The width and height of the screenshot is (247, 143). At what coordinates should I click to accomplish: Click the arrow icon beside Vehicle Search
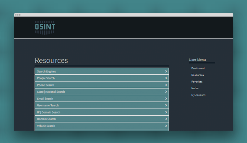(166, 126)
